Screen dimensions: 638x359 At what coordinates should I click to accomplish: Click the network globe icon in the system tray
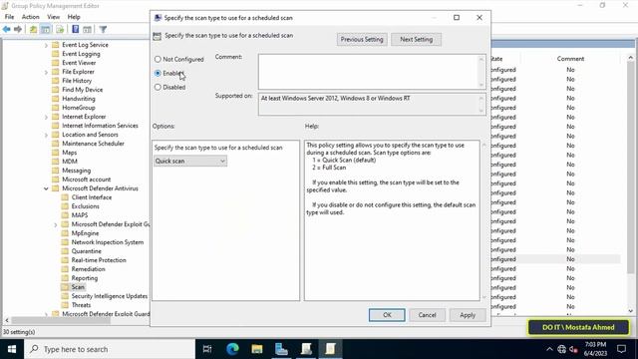click(562, 349)
